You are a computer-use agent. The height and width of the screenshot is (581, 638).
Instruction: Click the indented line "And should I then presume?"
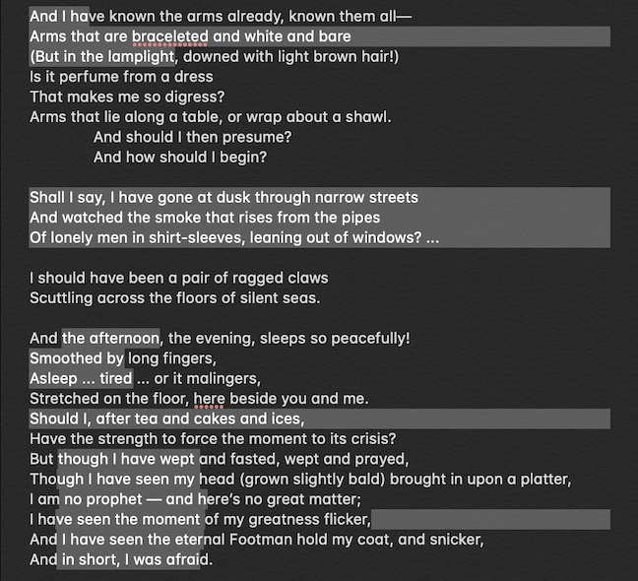(x=192, y=137)
